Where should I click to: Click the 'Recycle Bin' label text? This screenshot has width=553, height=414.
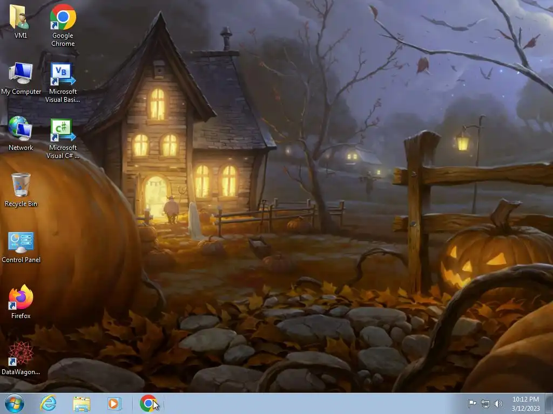click(x=21, y=204)
